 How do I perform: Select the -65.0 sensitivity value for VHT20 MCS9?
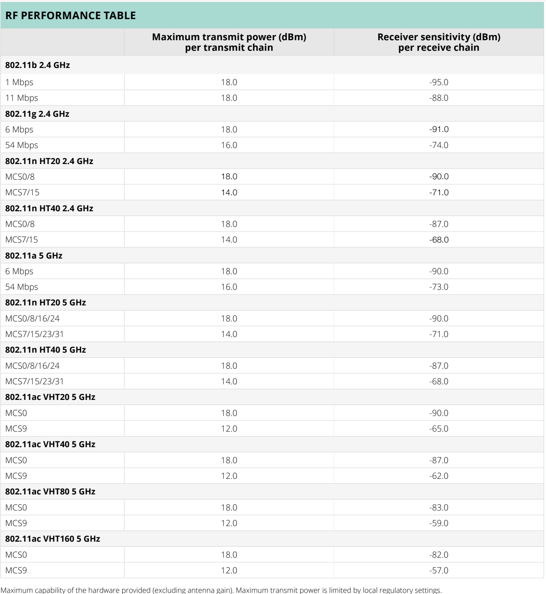[439, 429]
